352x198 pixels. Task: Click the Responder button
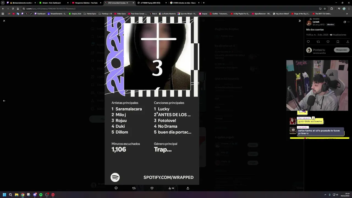(342, 50)
